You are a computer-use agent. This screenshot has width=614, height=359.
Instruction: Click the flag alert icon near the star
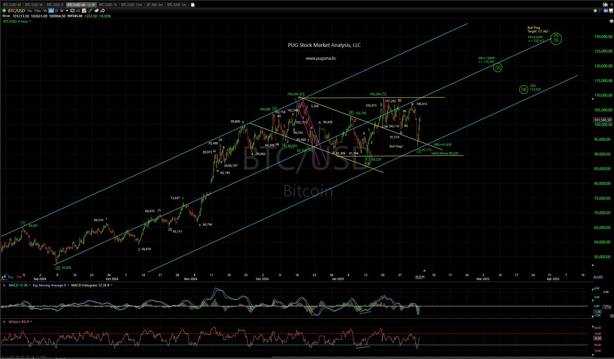600,11
